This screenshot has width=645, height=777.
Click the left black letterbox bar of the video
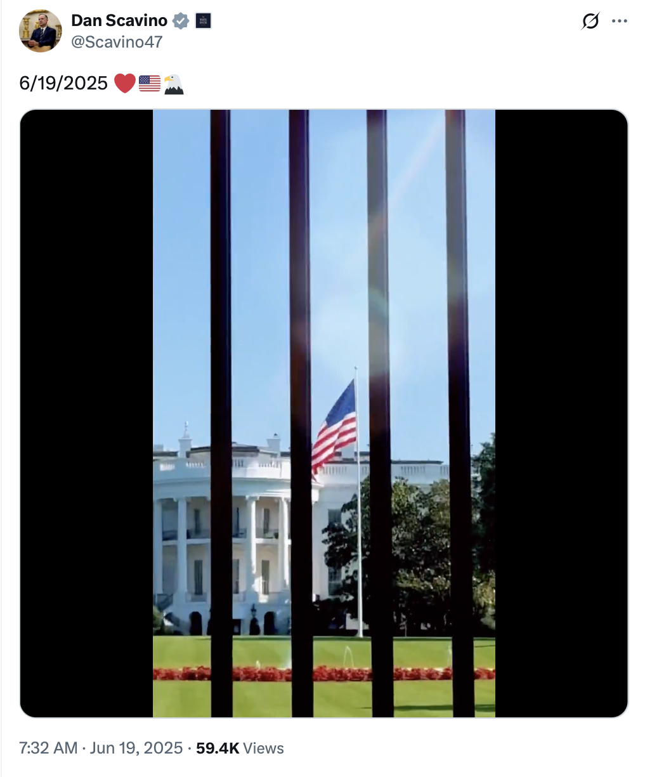(87, 414)
